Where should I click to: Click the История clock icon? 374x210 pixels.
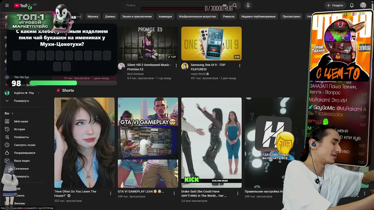point(7,129)
